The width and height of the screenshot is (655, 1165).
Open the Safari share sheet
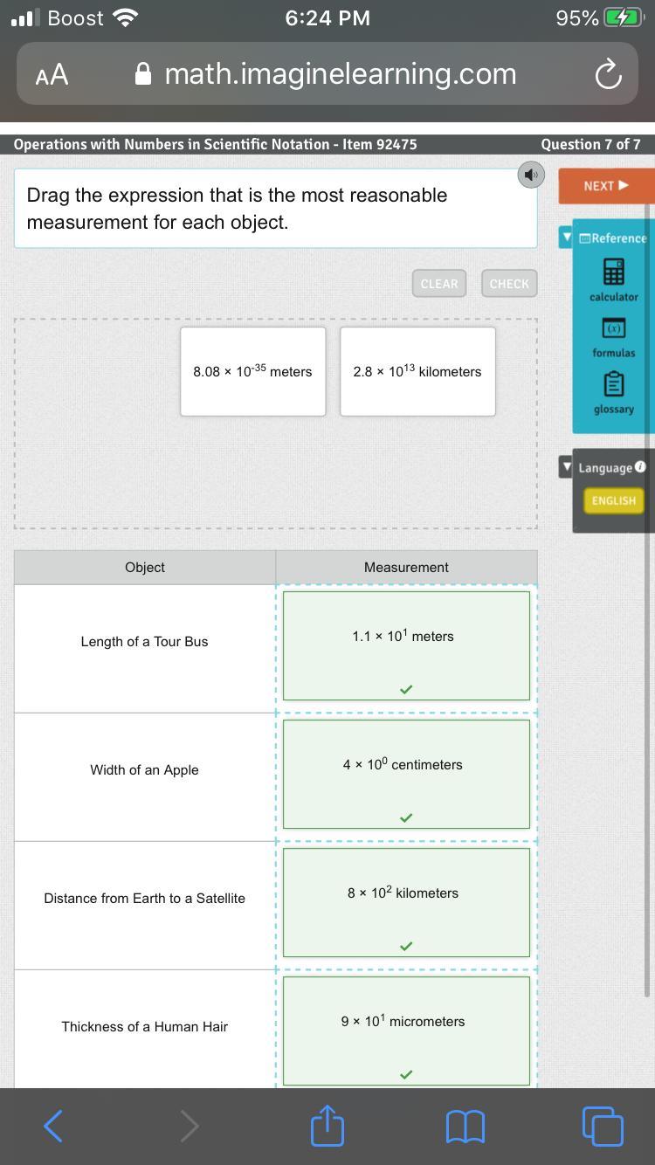click(327, 1125)
